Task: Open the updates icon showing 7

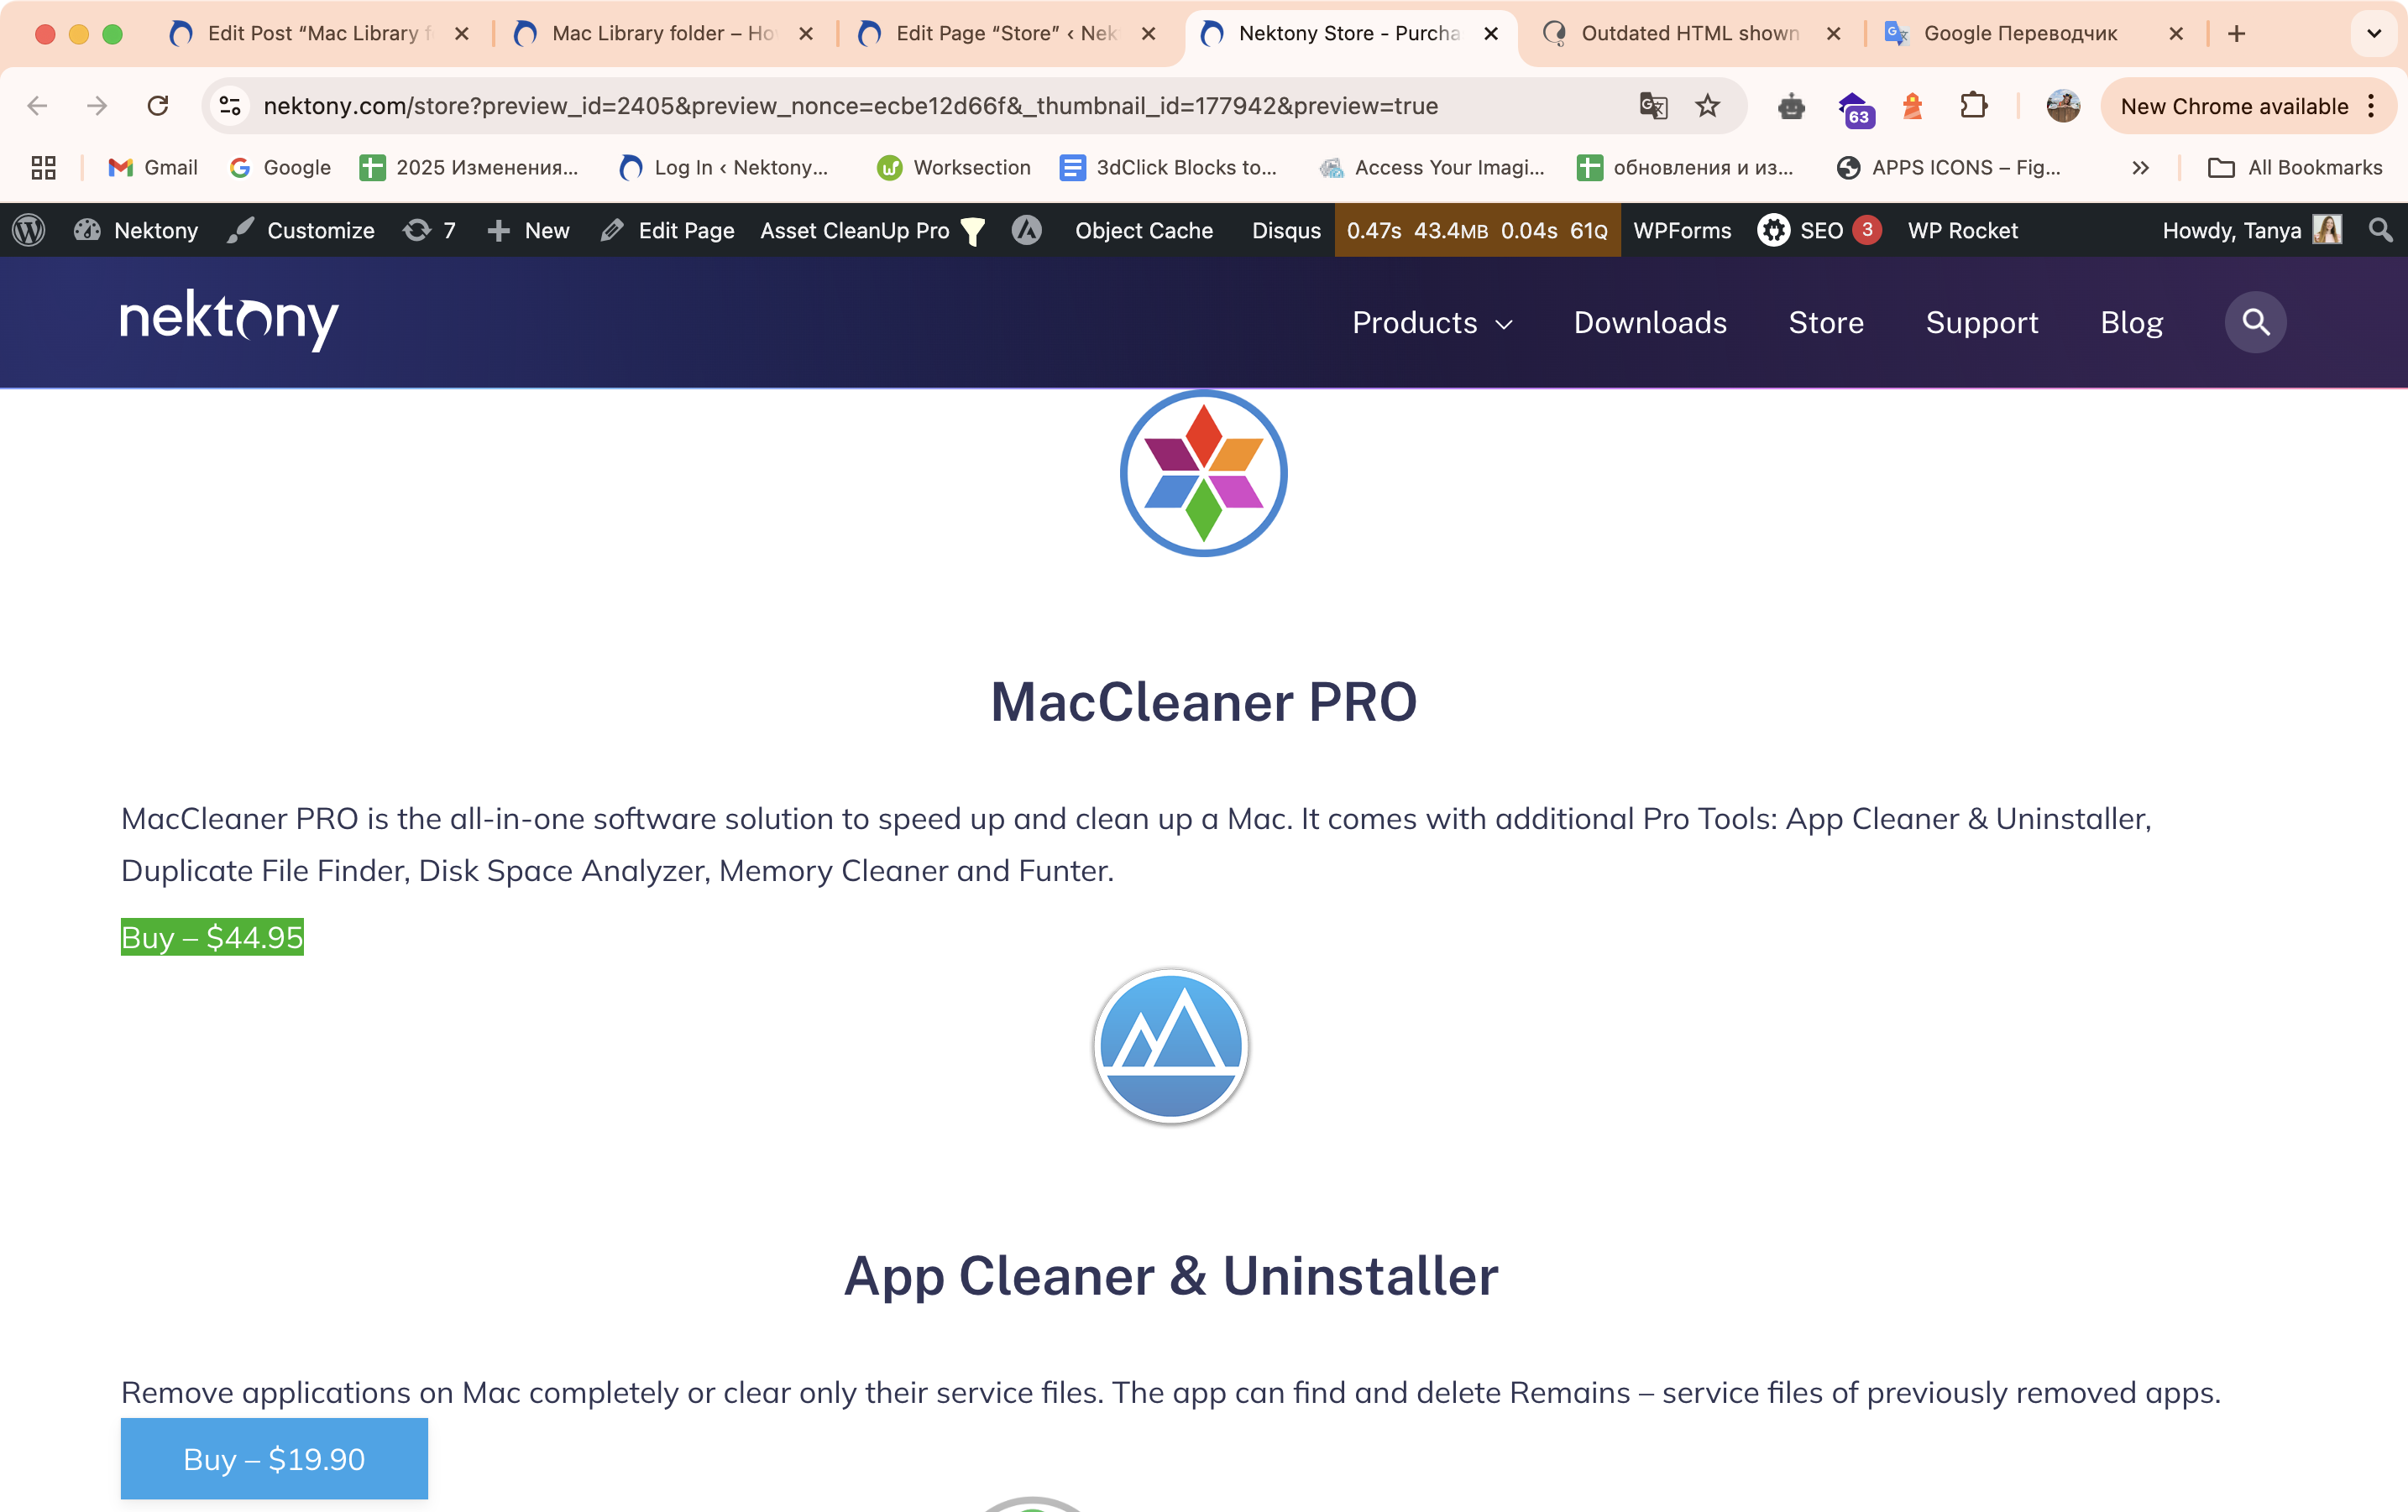Action: click(x=429, y=231)
